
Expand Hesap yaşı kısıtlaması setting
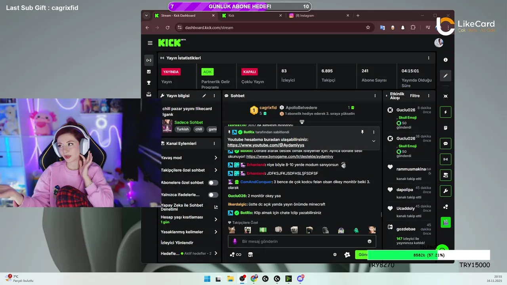tap(216, 219)
